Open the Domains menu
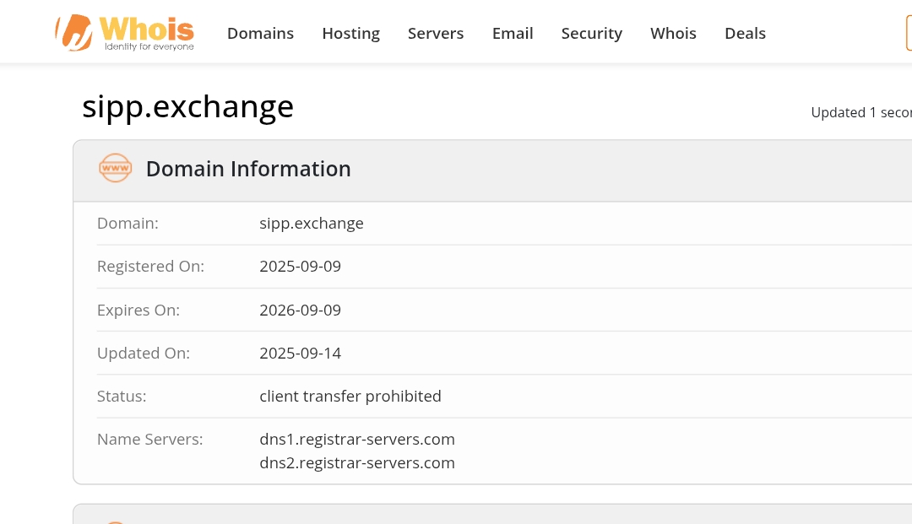 [260, 34]
